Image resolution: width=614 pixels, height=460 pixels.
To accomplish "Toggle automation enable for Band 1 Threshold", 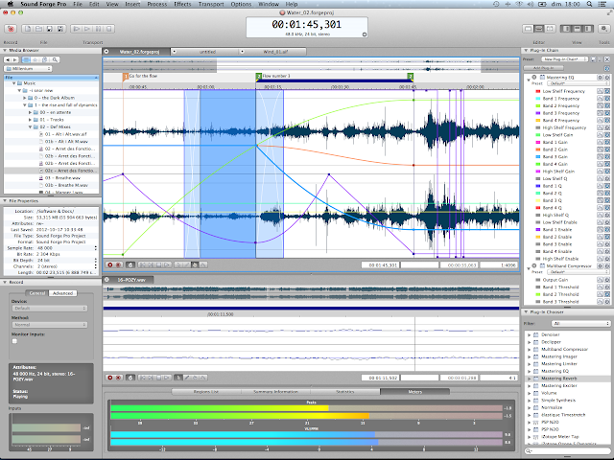I will (x=607, y=287).
